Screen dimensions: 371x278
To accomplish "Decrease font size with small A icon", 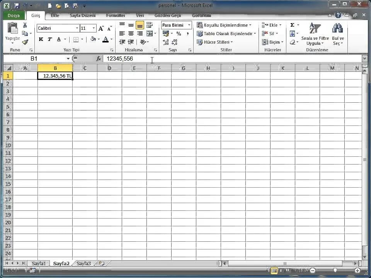I will pyautogui.click(x=109, y=28).
